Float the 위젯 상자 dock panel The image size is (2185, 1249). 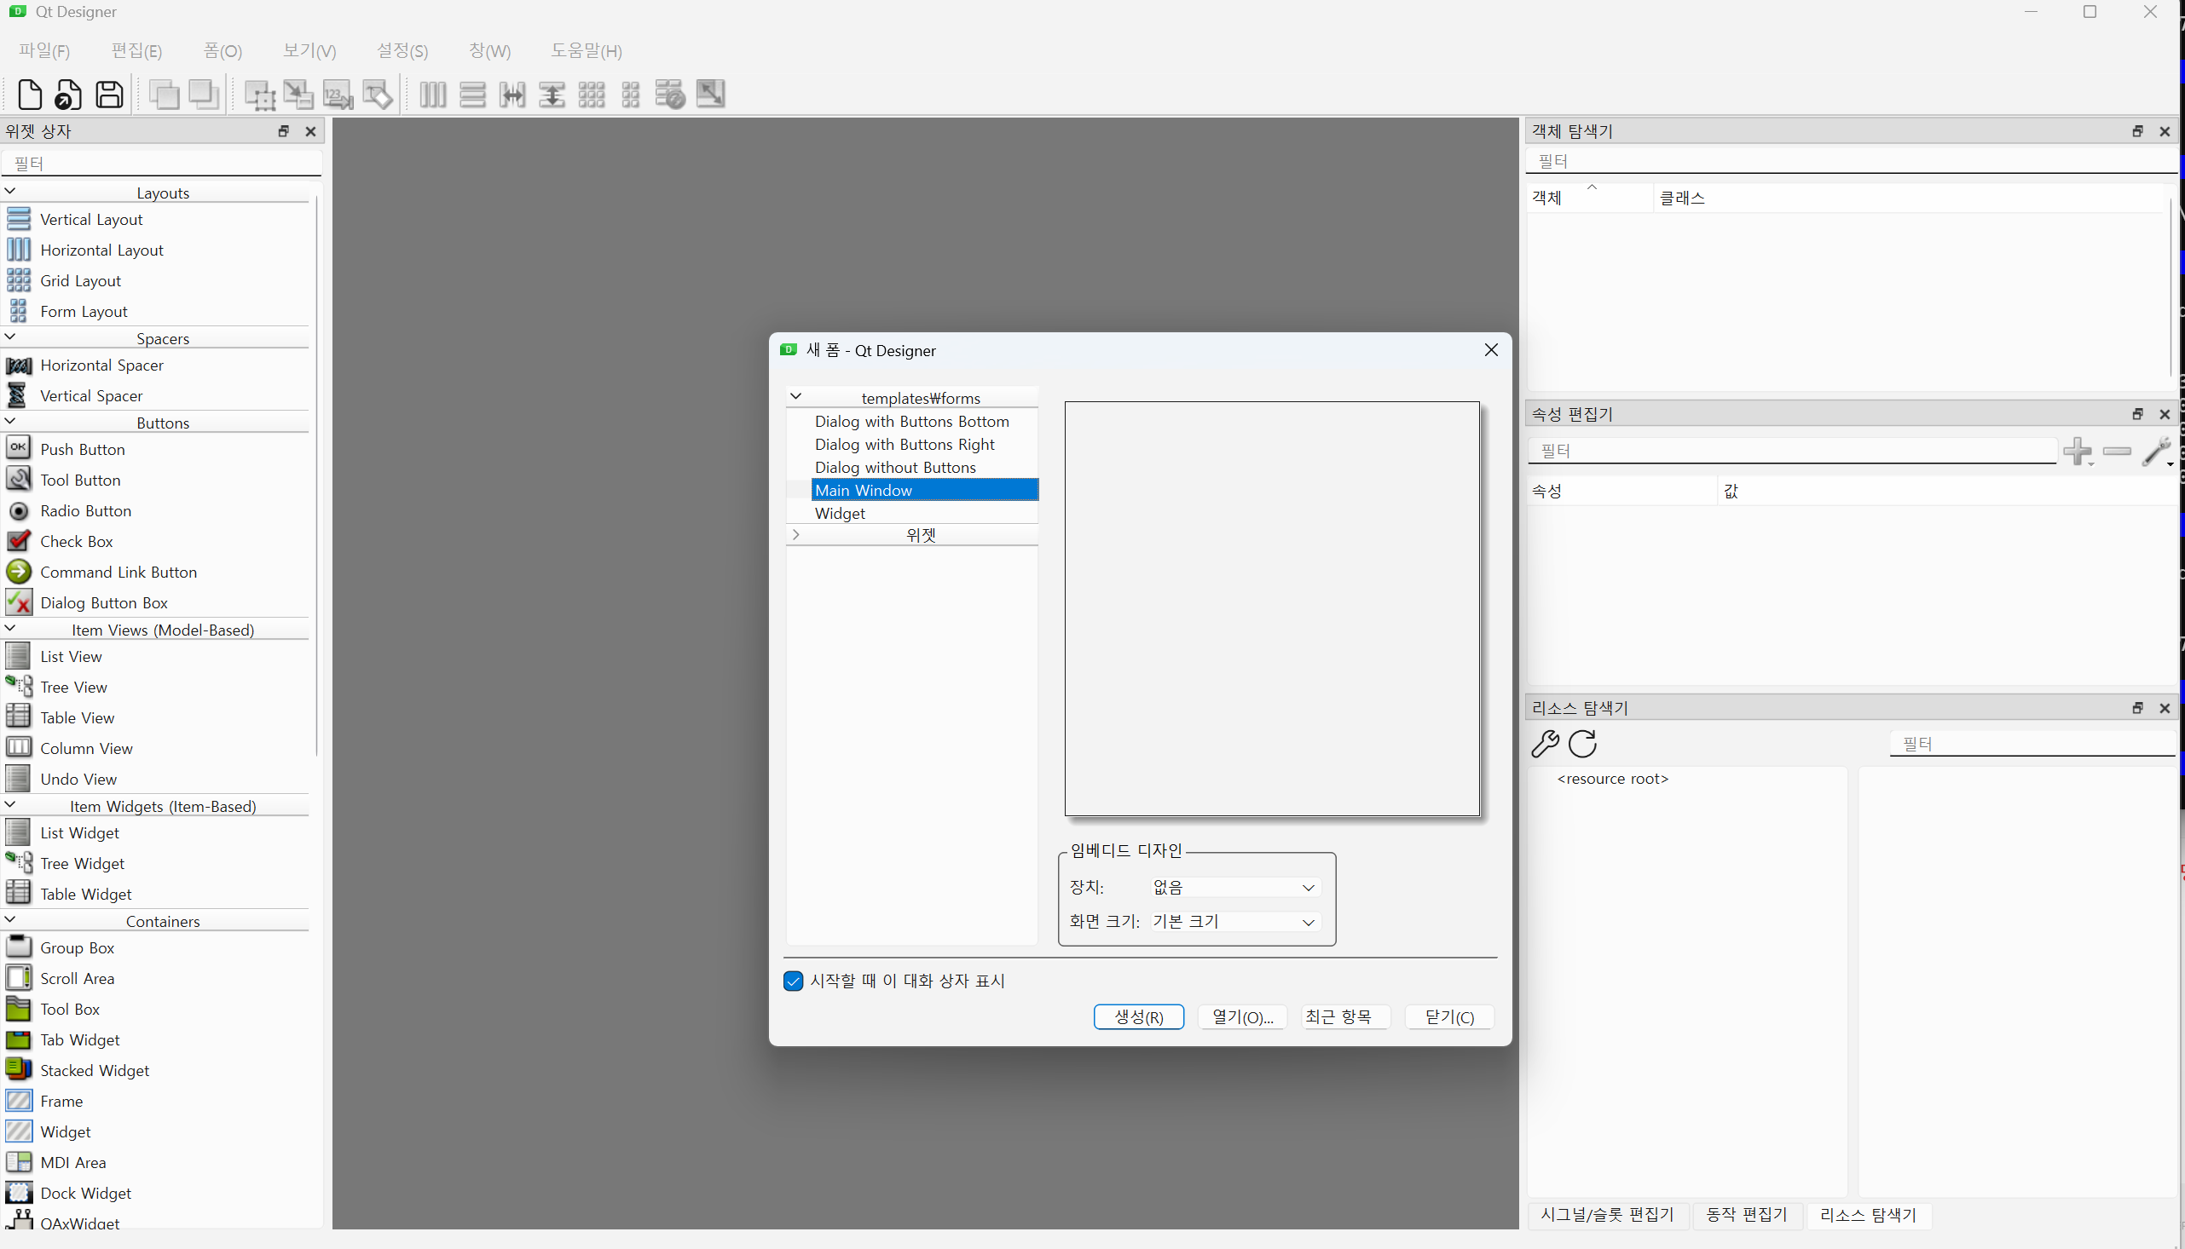tap(283, 131)
